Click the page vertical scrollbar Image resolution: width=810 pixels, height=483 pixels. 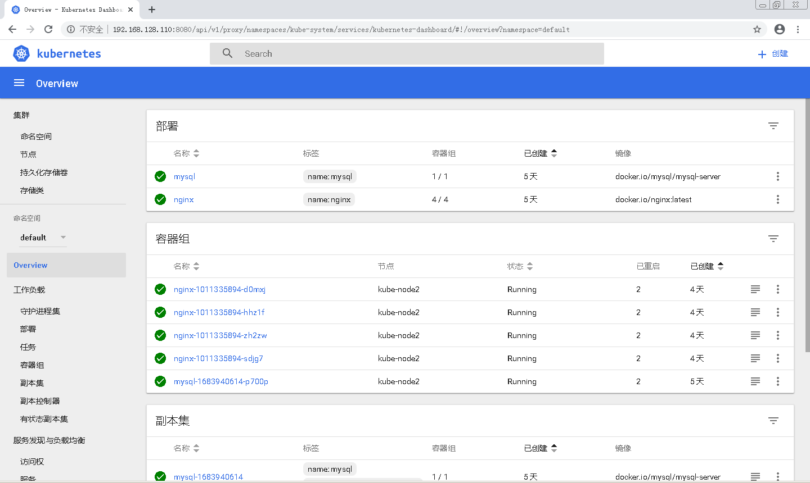pyautogui.click(x=807, y=225)
